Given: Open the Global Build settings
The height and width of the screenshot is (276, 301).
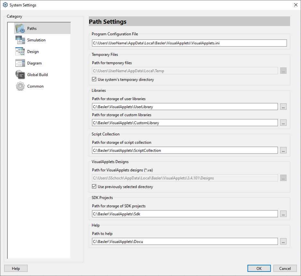Looking at the screenshot, I should click(38, 74).
